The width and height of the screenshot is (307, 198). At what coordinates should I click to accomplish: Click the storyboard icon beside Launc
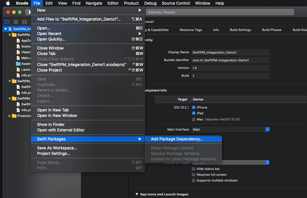[18, 69]
